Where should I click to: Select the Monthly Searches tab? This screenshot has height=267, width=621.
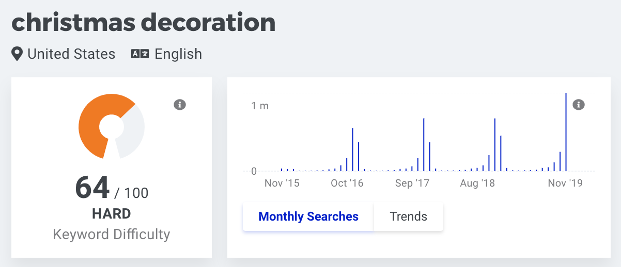coord(308,216)
